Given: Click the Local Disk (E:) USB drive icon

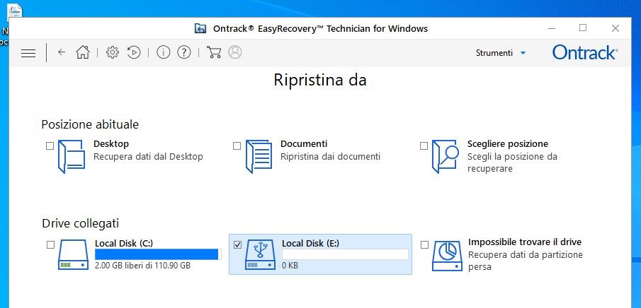Looking at the screenshot, I should coord(261,254).
